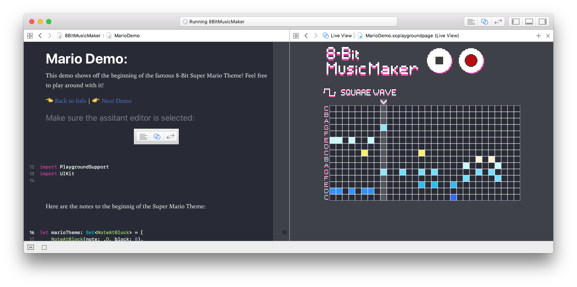Toggle the lower G row note under the playhead

[383, 172]
